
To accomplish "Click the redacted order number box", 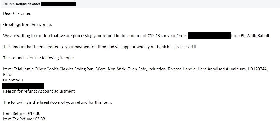I will point(209,36).
